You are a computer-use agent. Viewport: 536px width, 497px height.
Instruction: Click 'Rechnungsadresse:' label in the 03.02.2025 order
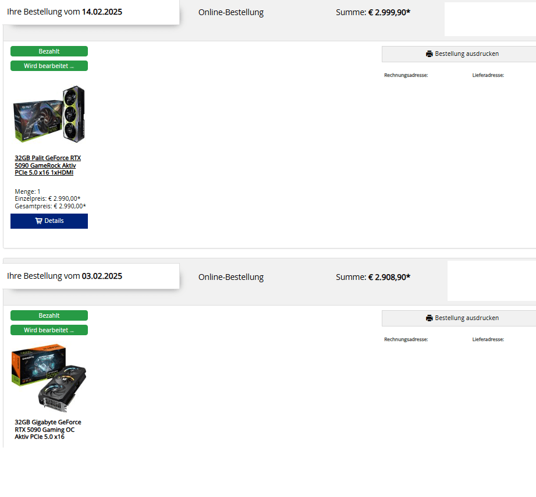tap(406, 339)
